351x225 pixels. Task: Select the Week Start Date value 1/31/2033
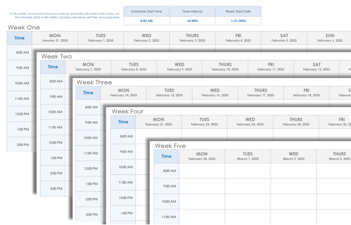tap(238, 21)
